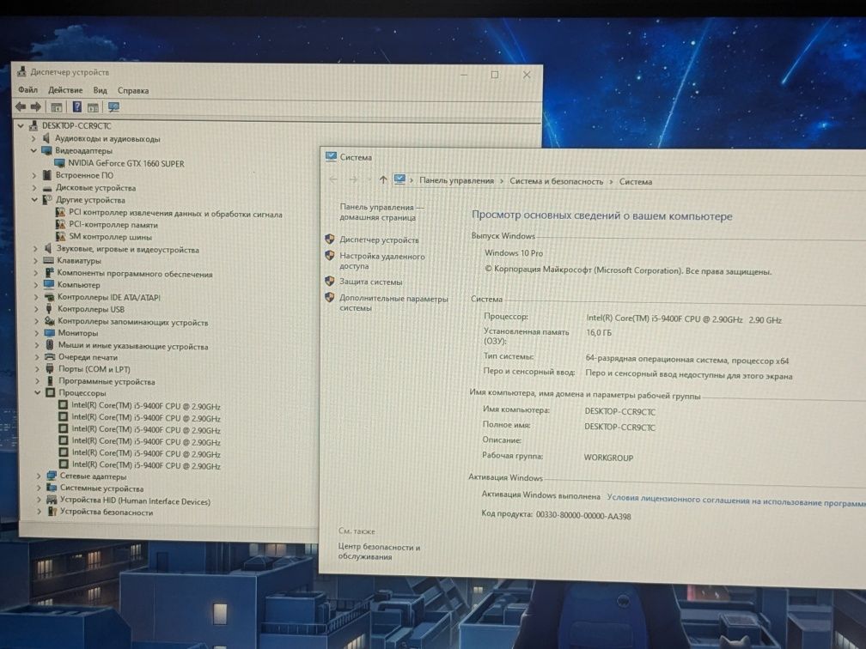866x649 pixels.
Task: Click Панель управления breadcrumb
Action: click(456, 180)
